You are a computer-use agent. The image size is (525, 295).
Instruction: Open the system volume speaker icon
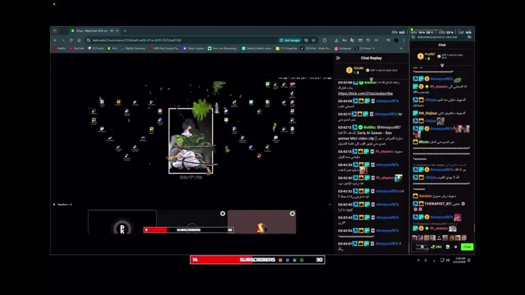tap(447, 260)
